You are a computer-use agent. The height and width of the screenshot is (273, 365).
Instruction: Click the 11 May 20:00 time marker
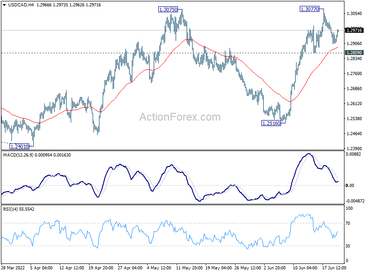pos(189,268)
